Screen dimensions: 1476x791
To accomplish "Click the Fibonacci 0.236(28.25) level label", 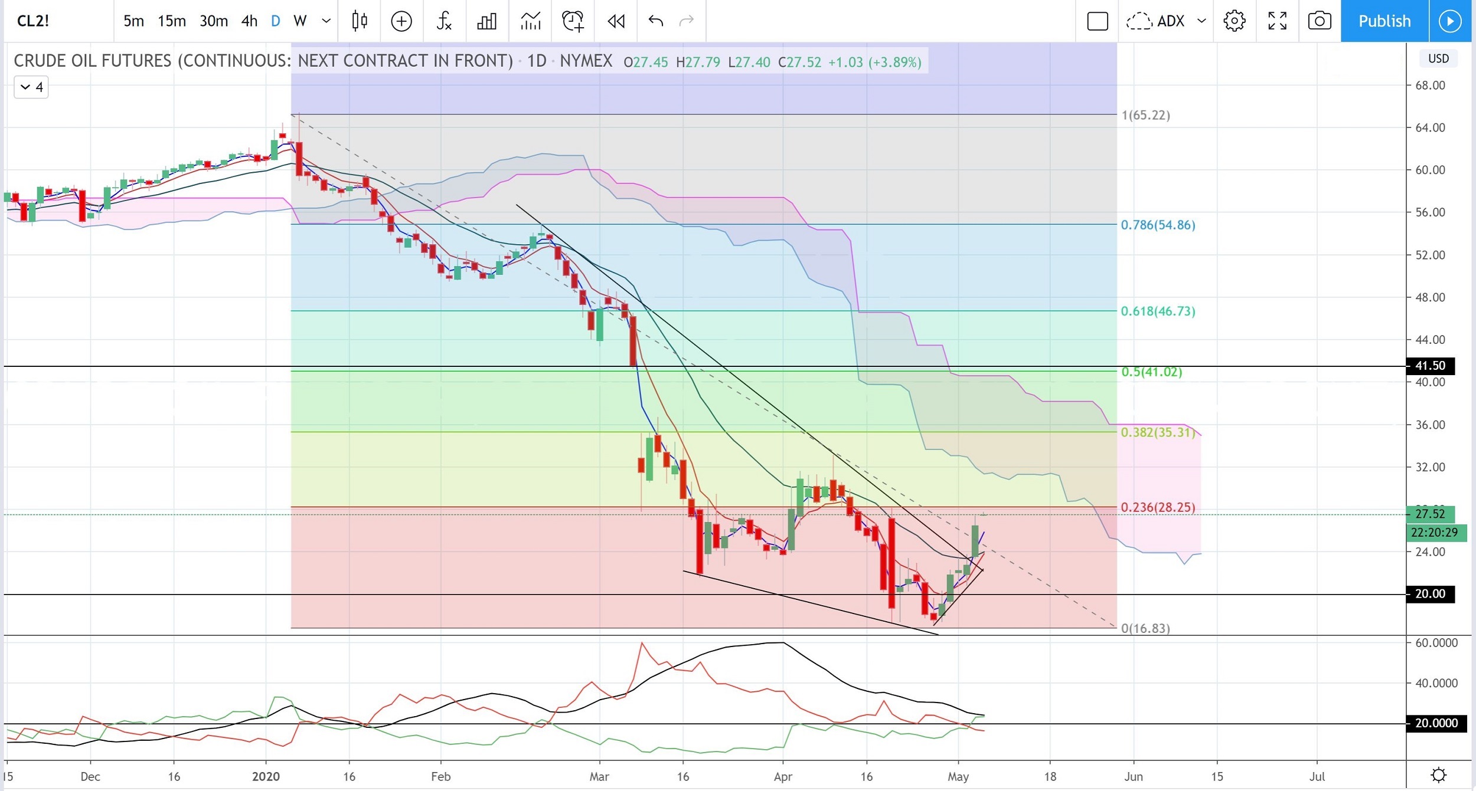I will [x=1158, y=507].
